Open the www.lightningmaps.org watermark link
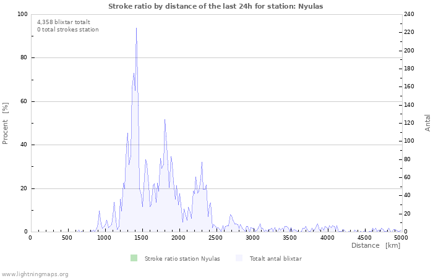 [x=35, y=274]
